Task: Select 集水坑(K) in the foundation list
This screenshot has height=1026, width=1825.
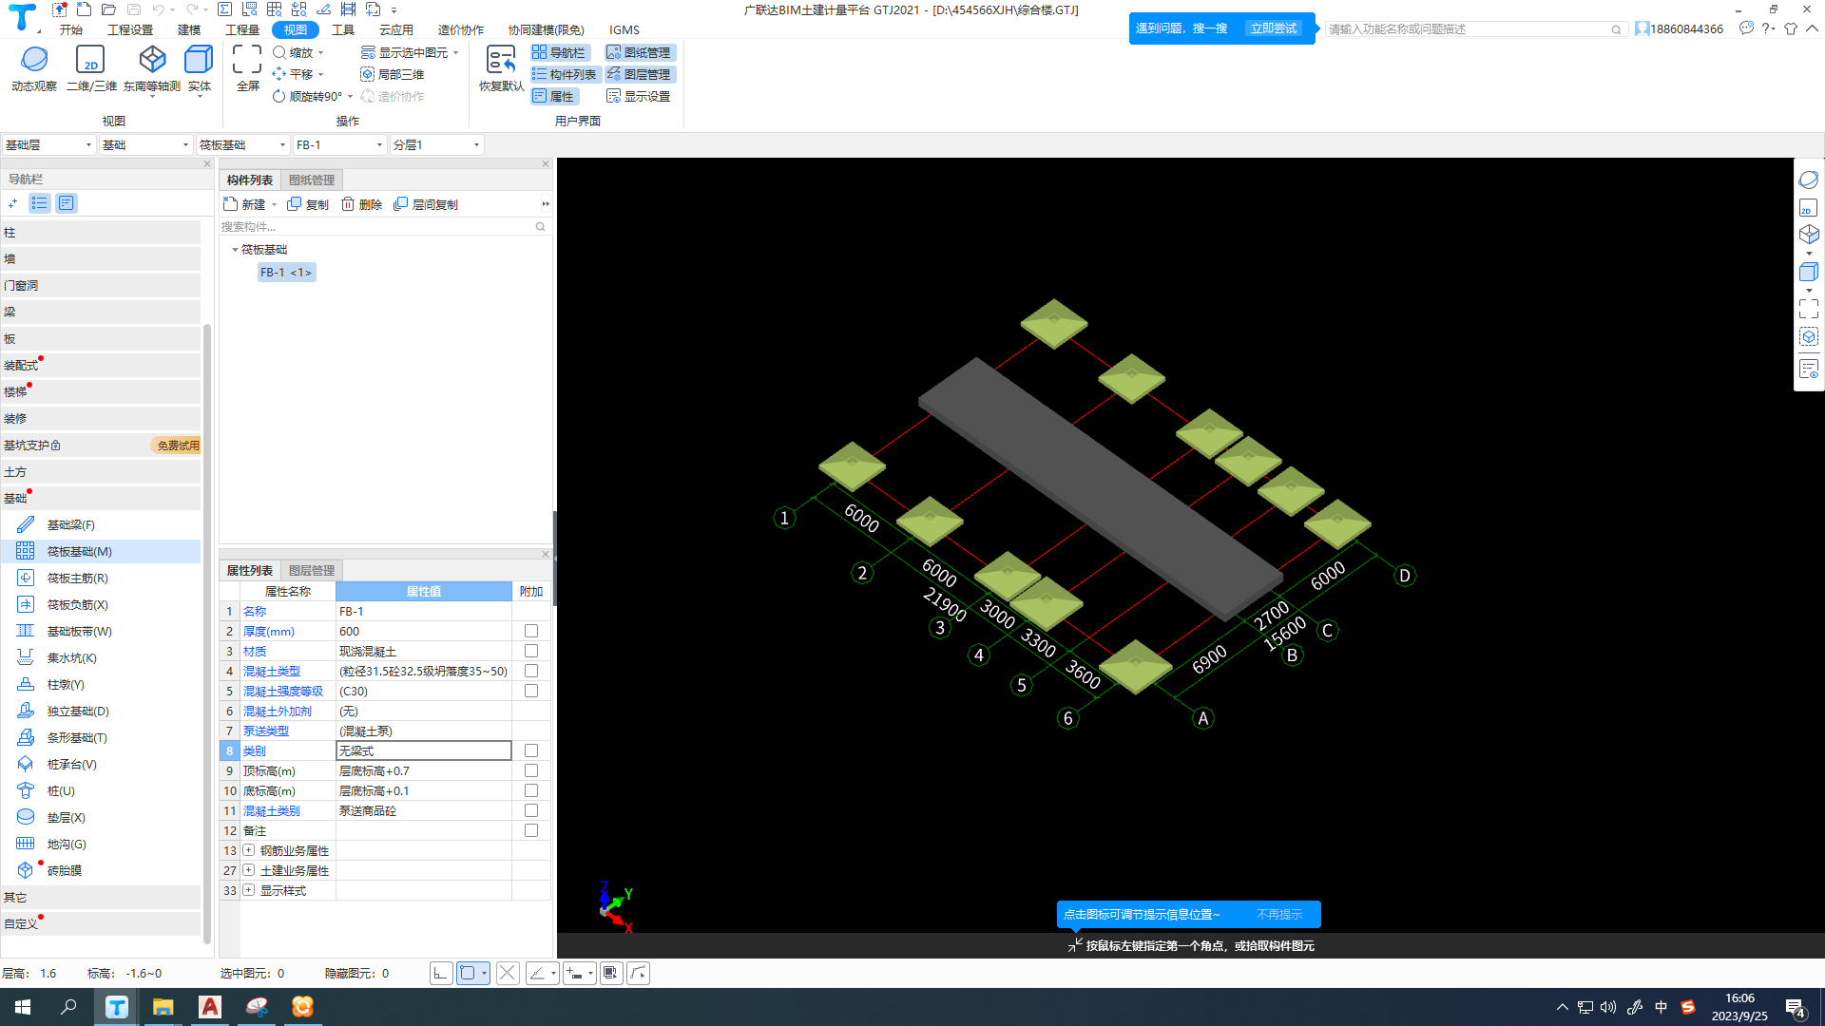Action: point(71,657)
